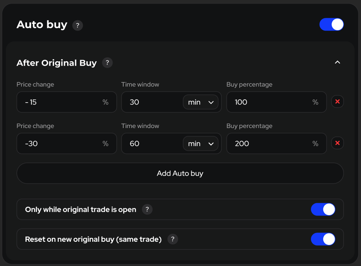Focus the time window field showing 60
The width and height of the screenshot is (361, 266).
pyautogui.click(x=151, y=144)
